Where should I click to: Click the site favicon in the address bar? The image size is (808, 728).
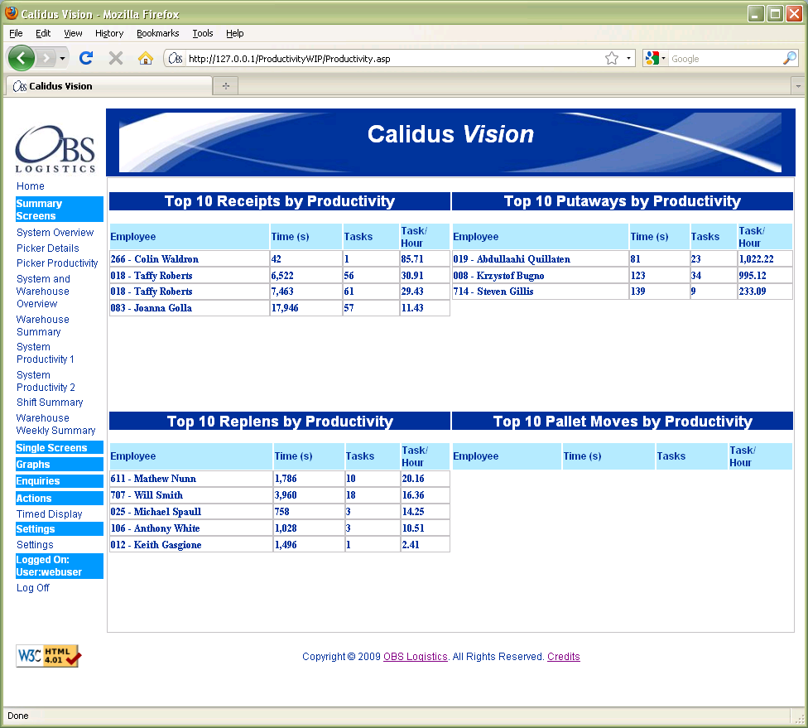point(176,58)
